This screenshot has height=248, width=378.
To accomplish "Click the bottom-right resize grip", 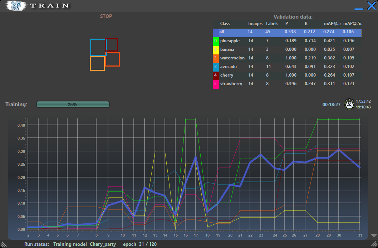I will pos(374,244).
